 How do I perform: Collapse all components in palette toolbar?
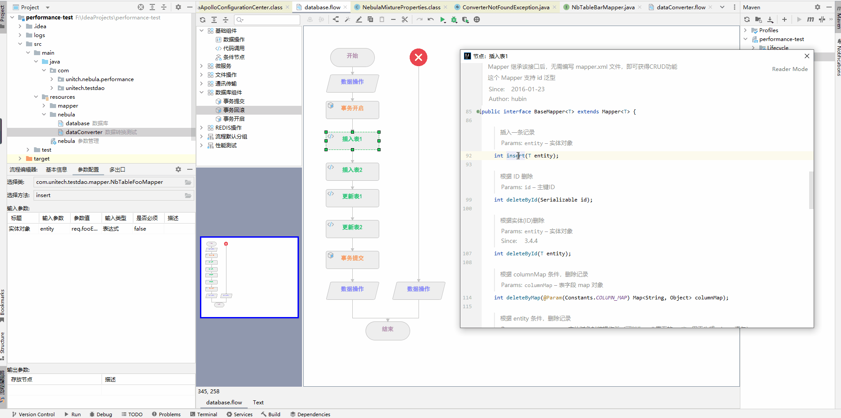click(x=226, y=20)
